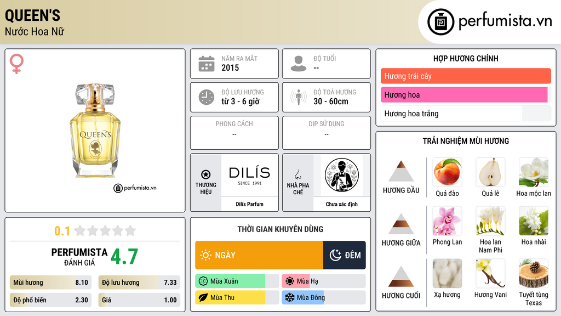561x316 pixels.
Task: Select the Quả đào peach note
Action: [x=447, y=172]
